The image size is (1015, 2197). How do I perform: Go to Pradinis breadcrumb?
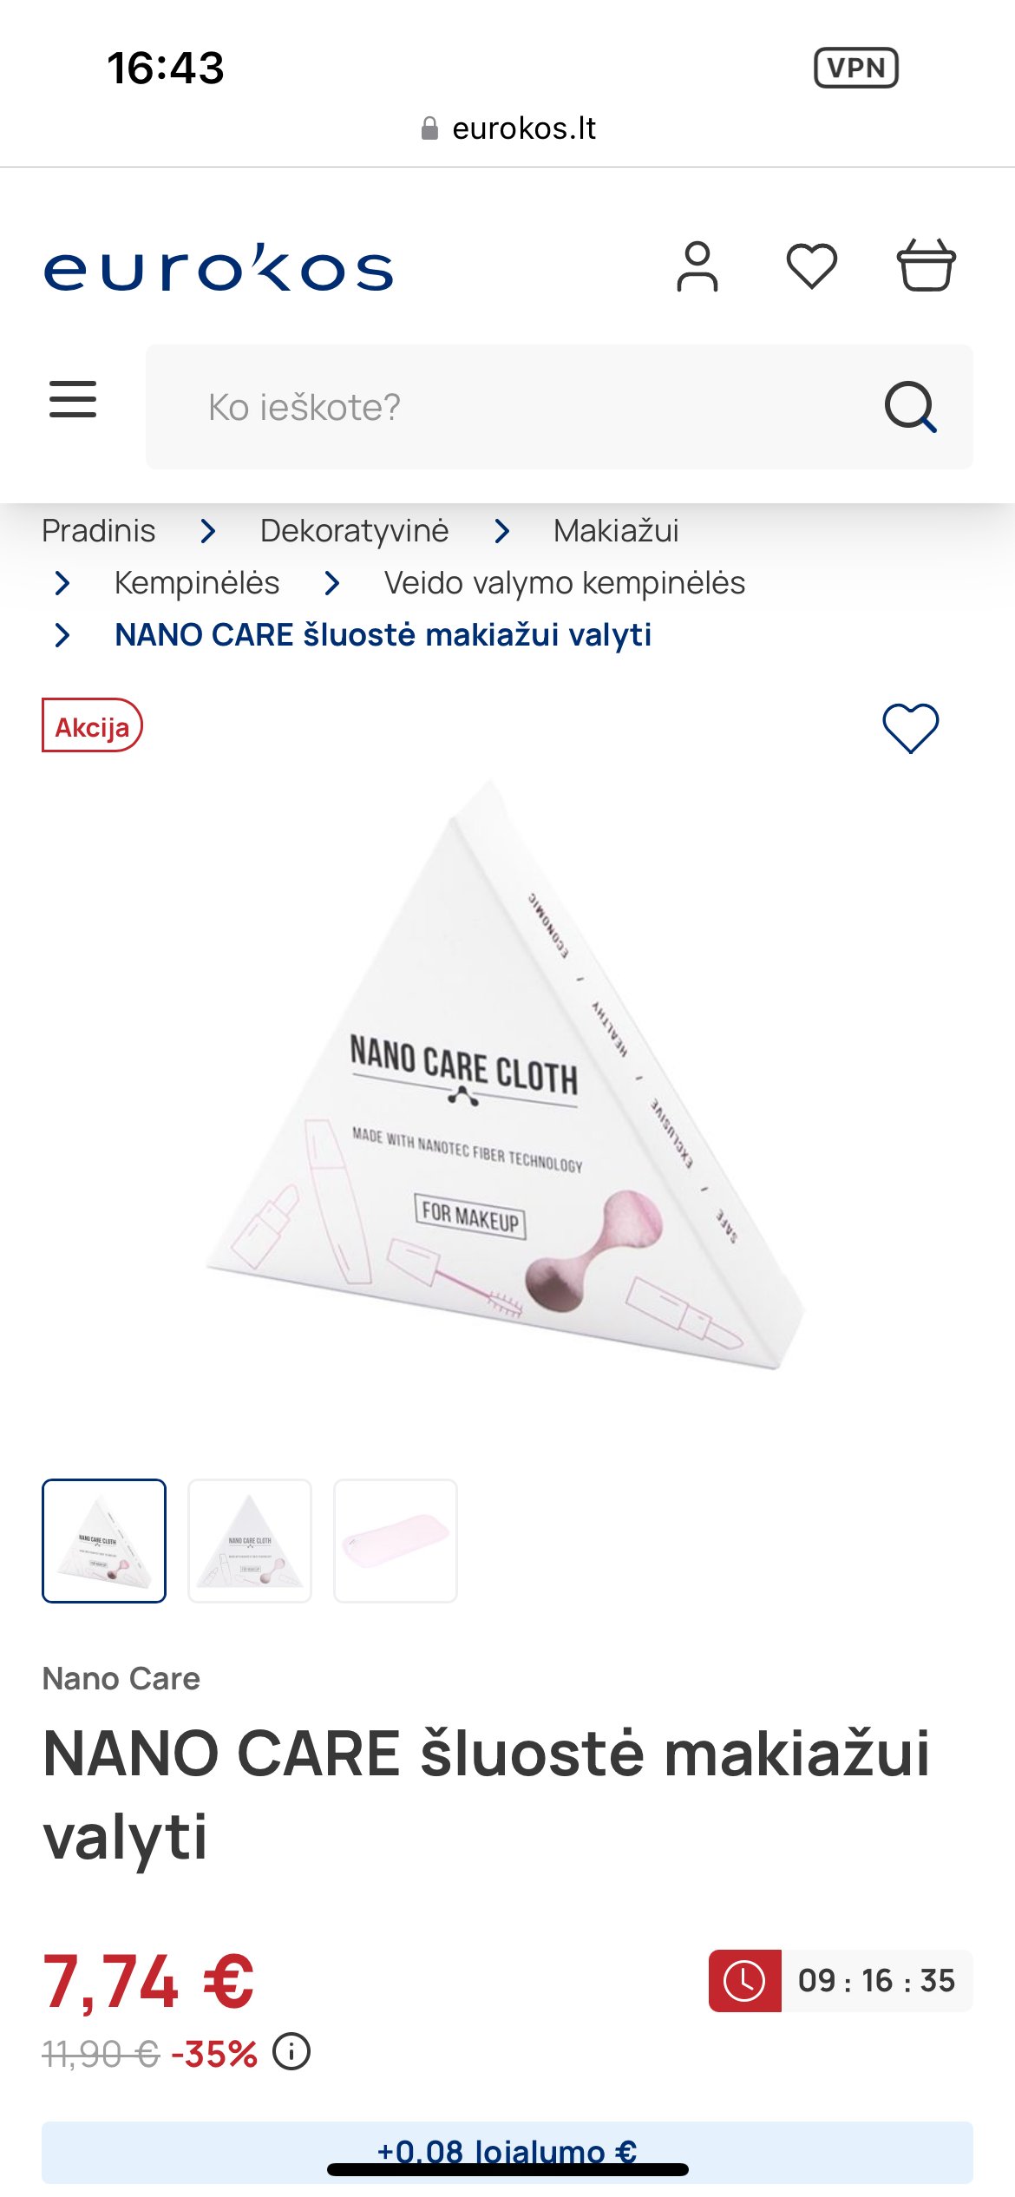(x=99, y=530)
